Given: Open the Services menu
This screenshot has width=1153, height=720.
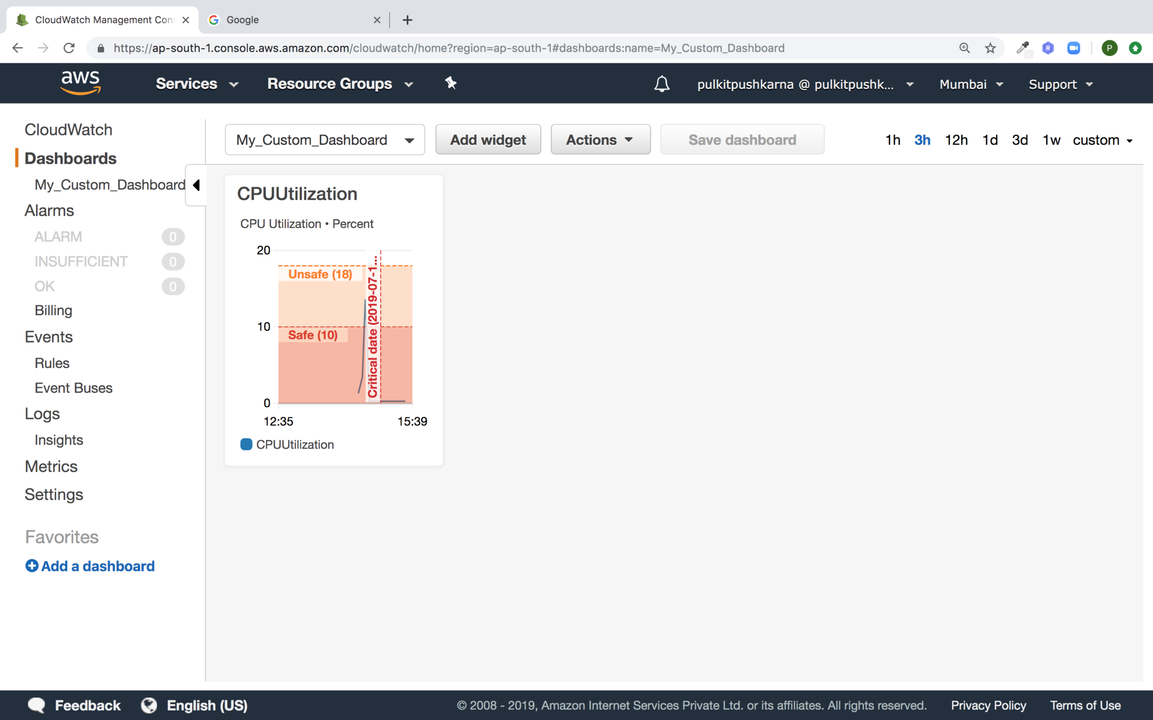Looking at the screenshot, I should click(x=196, y=84).
